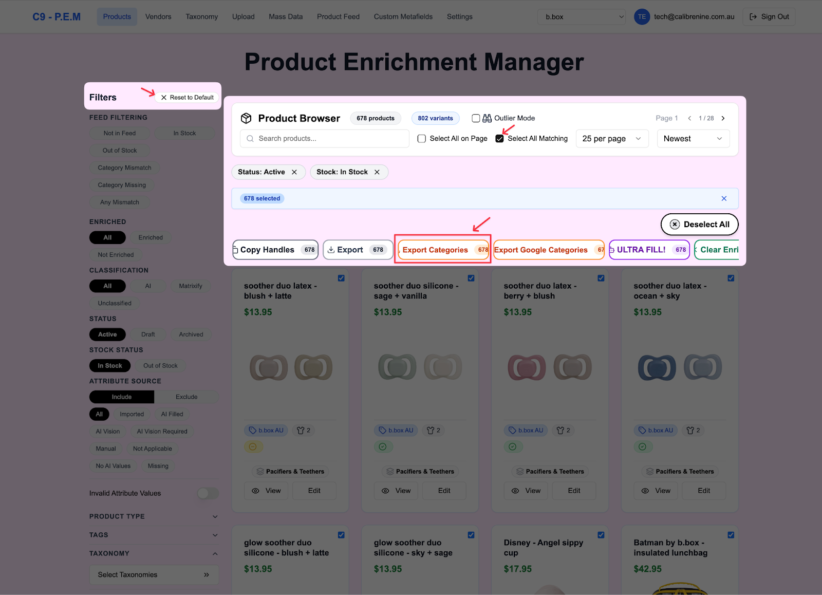Uncheck Select All Matching checkbox
Viewport: 822px width, 595px height.
click(x=499, y=139)
